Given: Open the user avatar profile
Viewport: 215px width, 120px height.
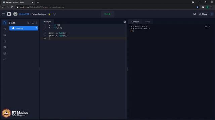Looking at the screenshot, I should tap(15, 14).
